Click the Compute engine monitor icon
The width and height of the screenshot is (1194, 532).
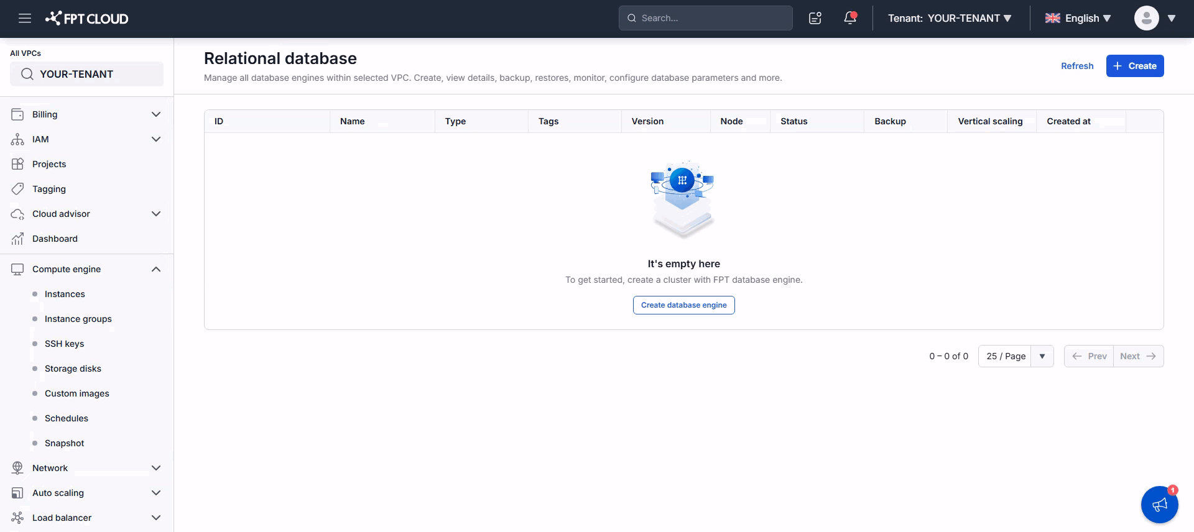coord(17,269)
